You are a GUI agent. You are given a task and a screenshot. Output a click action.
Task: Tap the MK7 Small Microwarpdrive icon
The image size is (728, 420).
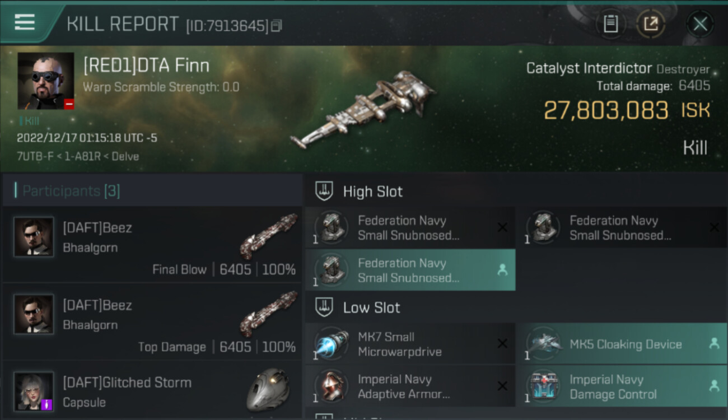(332, 344)
